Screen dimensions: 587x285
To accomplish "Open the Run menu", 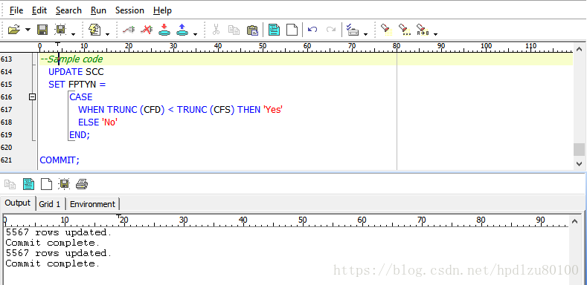I will (x=98, y=10).
